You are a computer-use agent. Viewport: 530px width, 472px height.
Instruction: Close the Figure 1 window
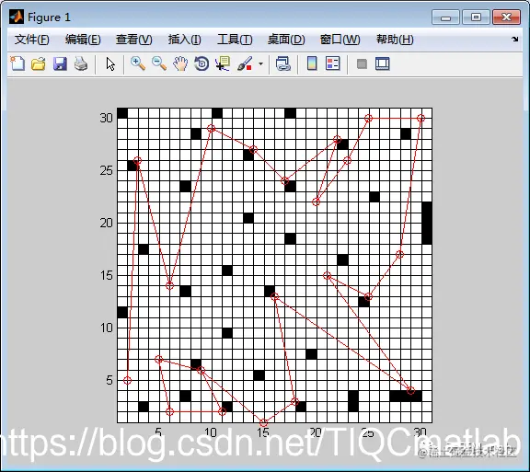coord(506,17)
